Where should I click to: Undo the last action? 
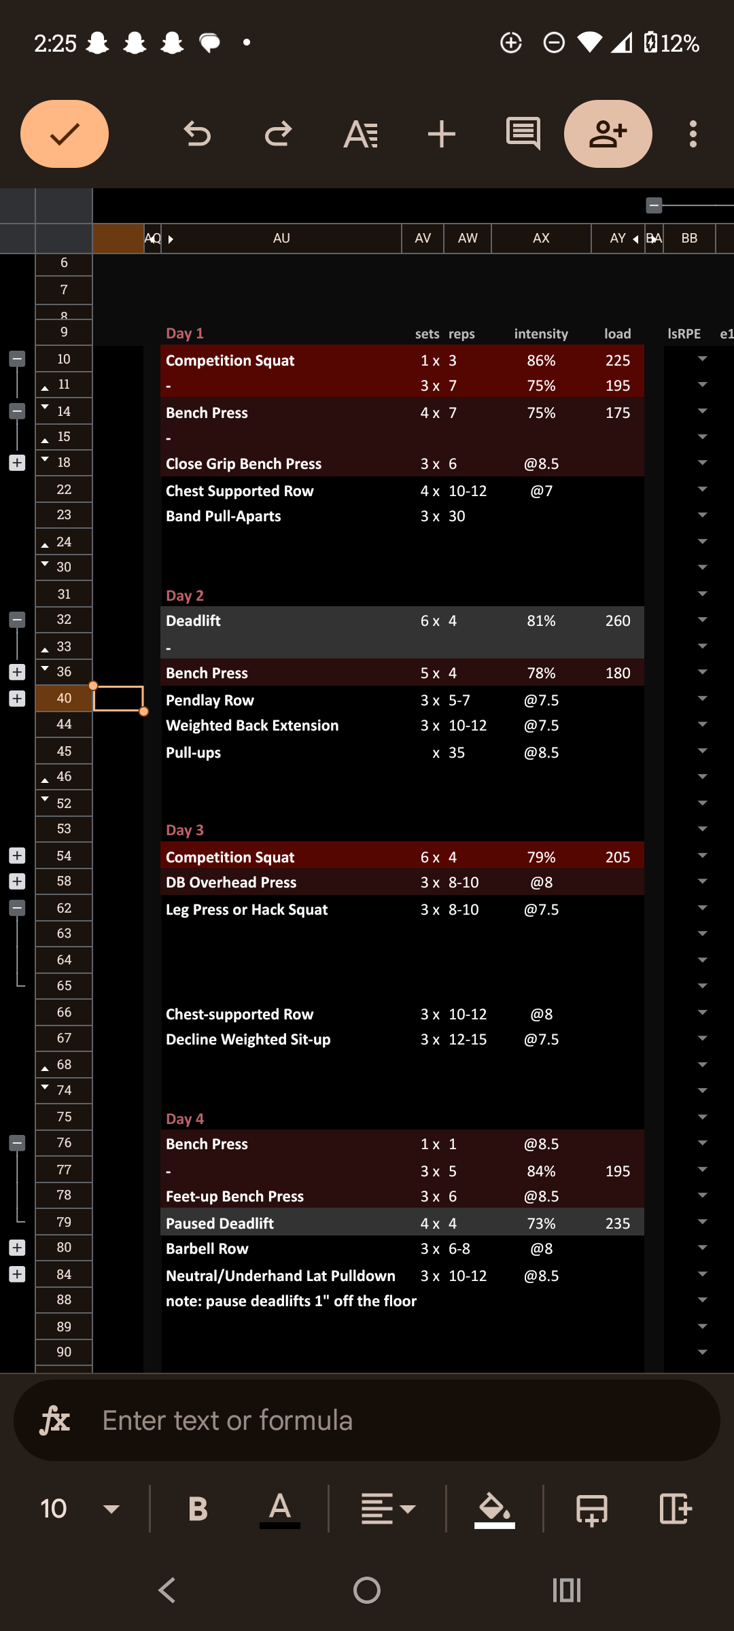pos(197,134)
